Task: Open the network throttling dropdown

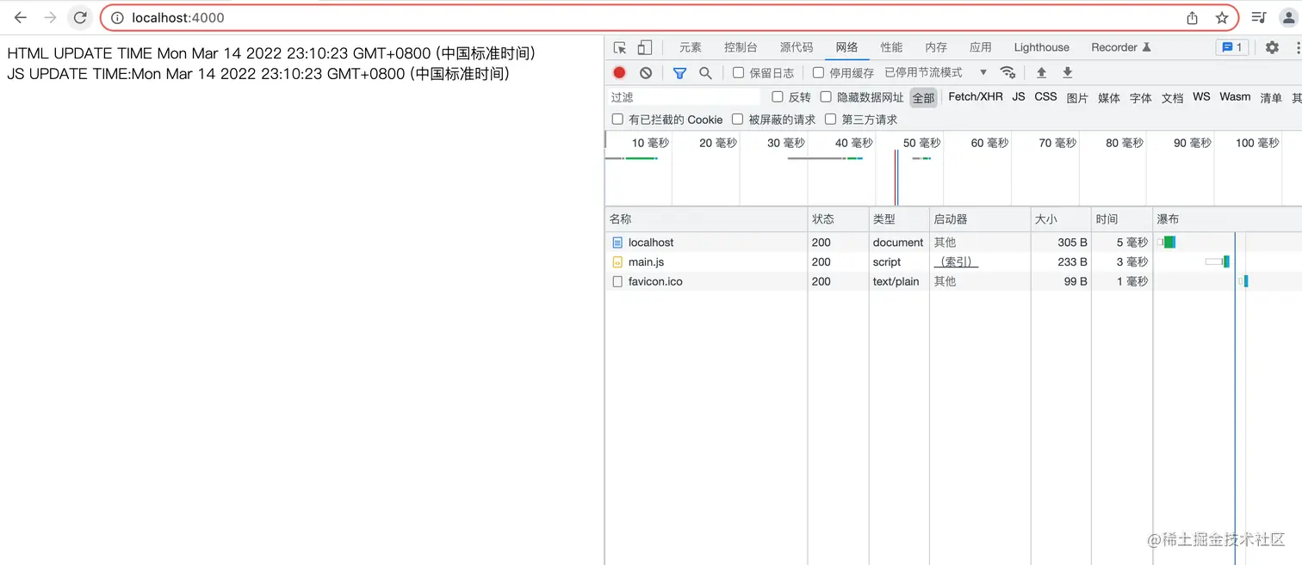Action: pos(983,72)
